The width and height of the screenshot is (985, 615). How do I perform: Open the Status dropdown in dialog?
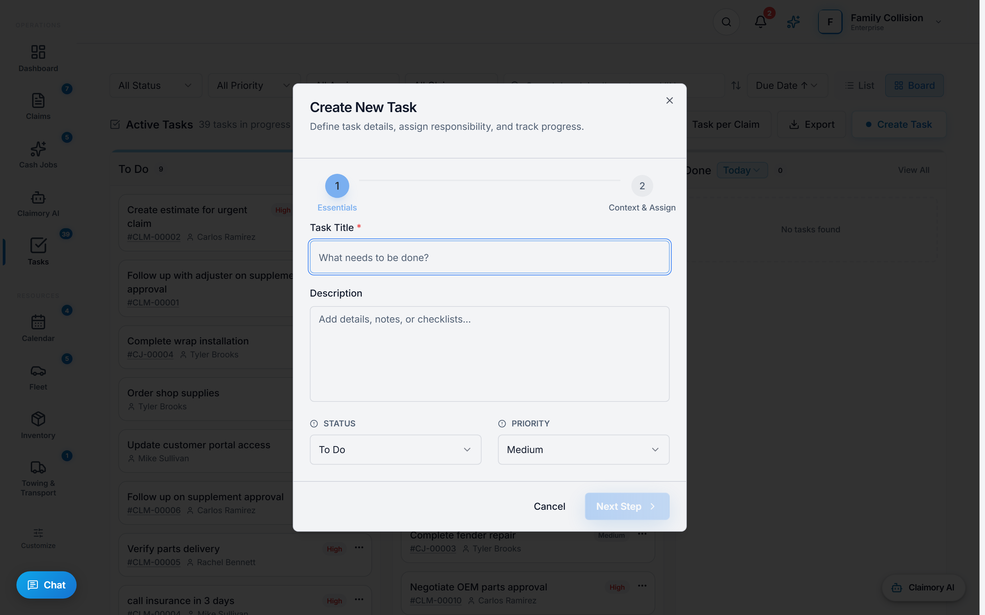click(x=395, y=449)
